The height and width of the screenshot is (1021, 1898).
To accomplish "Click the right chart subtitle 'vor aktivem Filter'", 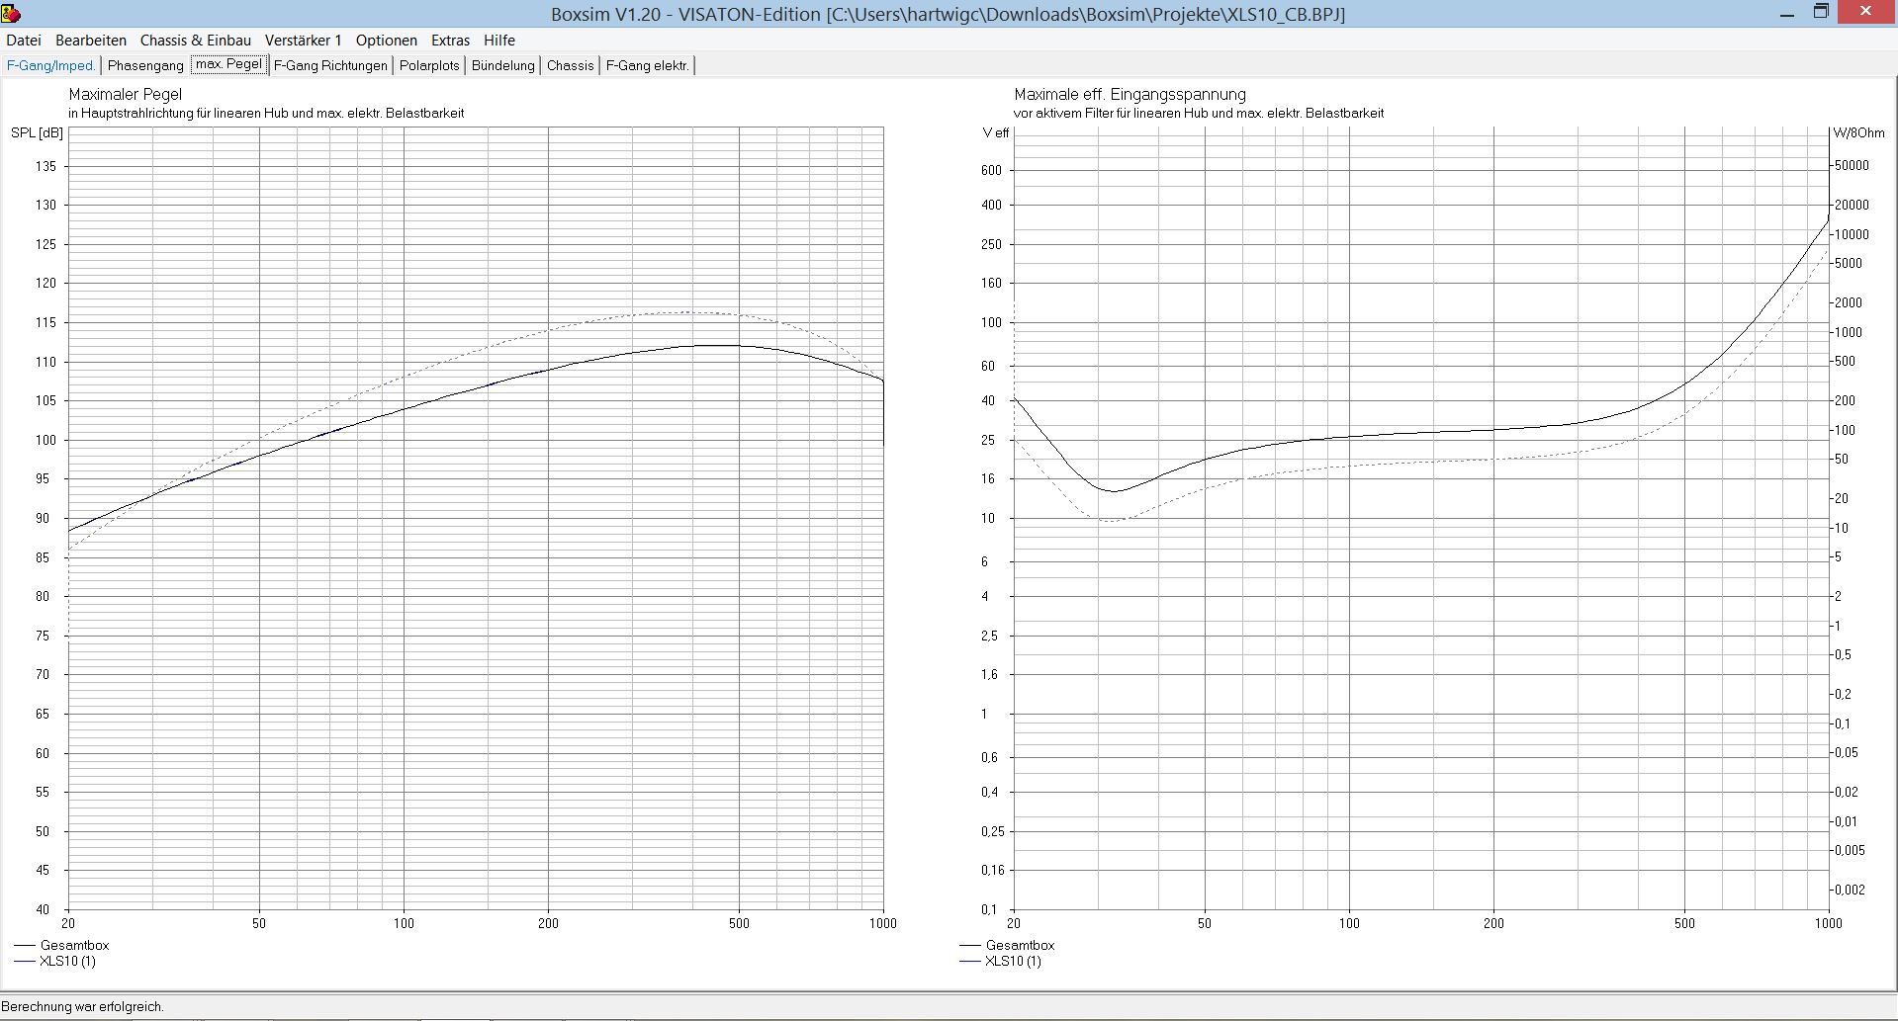I will [x=1199, y=113].
